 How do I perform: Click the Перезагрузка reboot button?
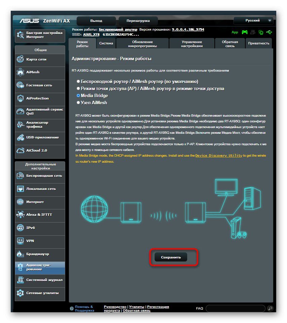tap(138, 21)
